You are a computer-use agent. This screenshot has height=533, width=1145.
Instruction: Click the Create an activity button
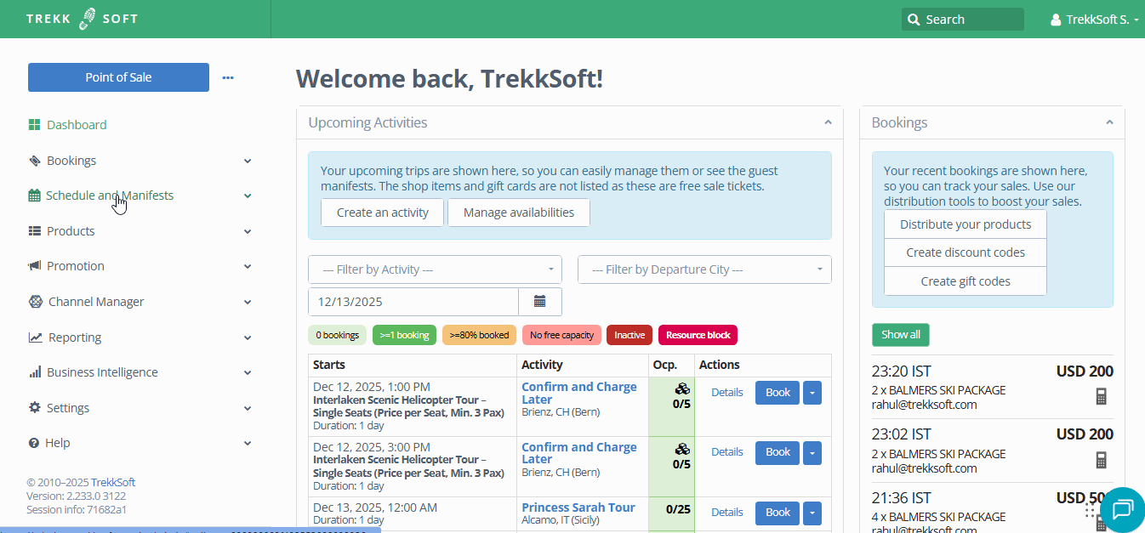pos(382,213)
